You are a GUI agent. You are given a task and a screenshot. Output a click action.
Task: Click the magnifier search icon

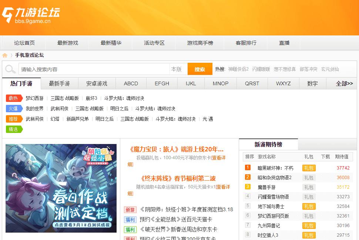(x=10, y=69)
